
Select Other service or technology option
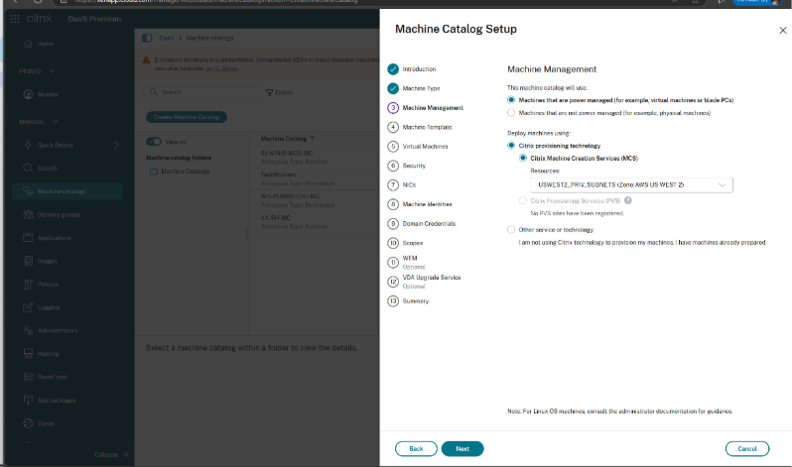511,229
